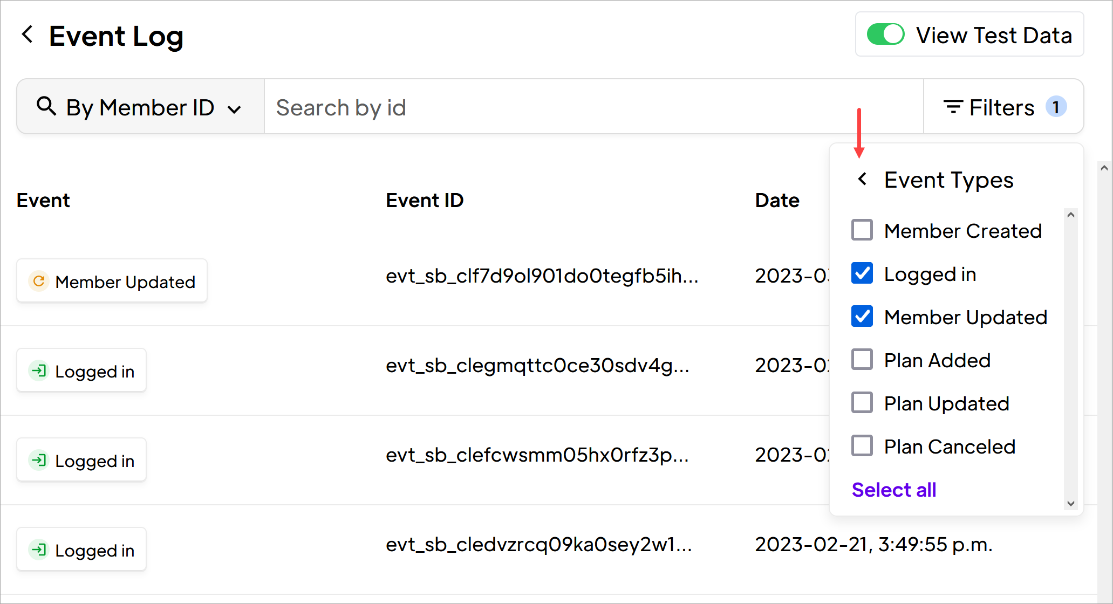
Task: Click the Member Updated orange refresh icon
Action: (39, 281)
